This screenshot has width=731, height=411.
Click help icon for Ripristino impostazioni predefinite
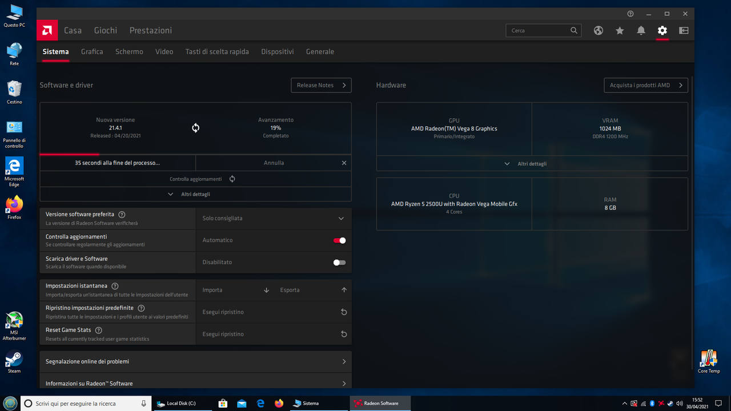(141, 308)
